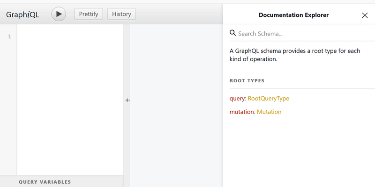Click line 1 in the query editor
375x187 pixels.
coord(70,36)
